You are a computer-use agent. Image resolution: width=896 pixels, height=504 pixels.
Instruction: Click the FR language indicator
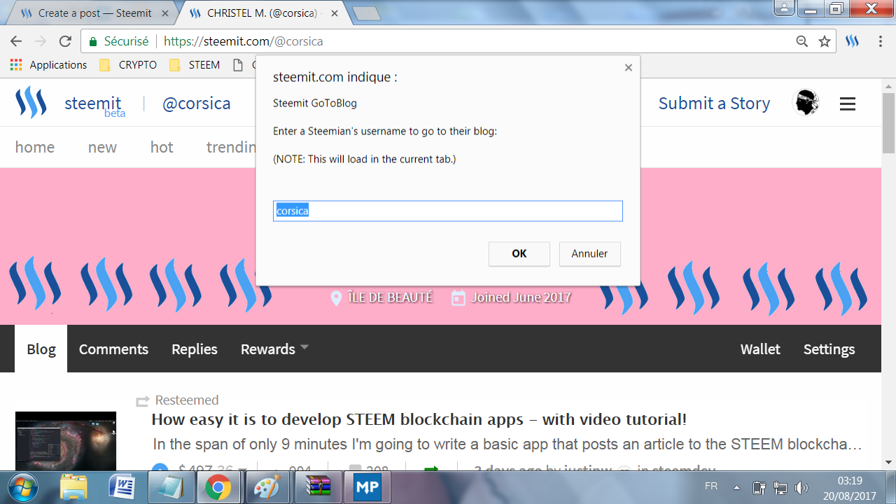(710, 486)
